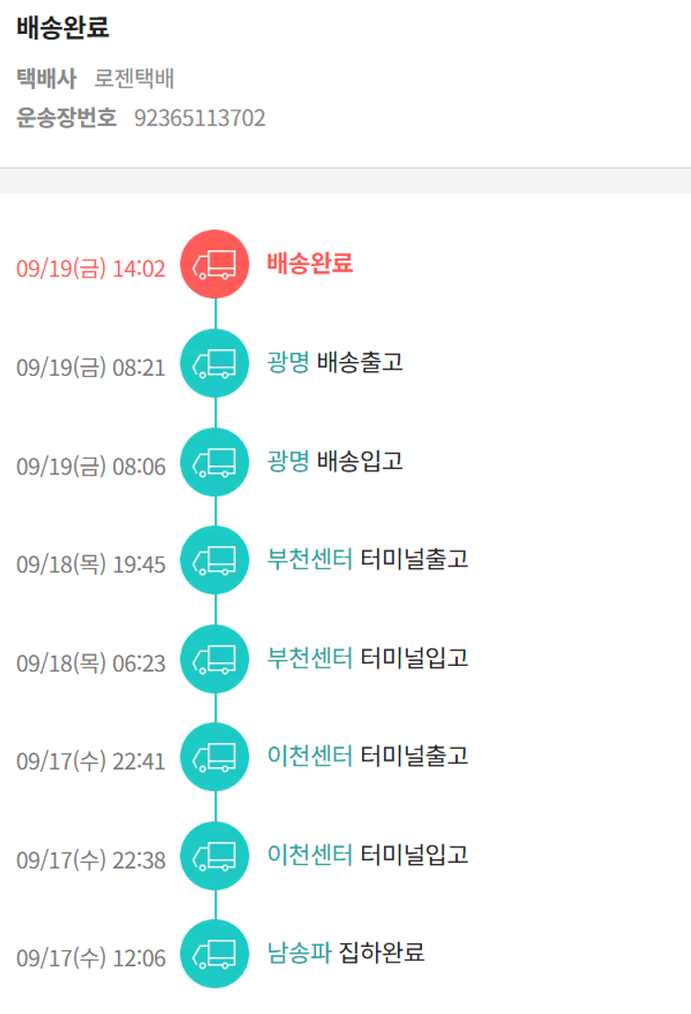Viewport: 691px width, 1014px height.
Task: Click truck icon for 부천센터 터미널입고
Action: [215, 659]
